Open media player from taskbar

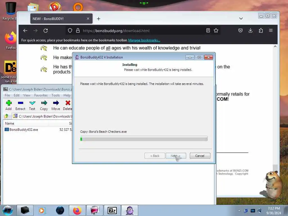[42, 210]
